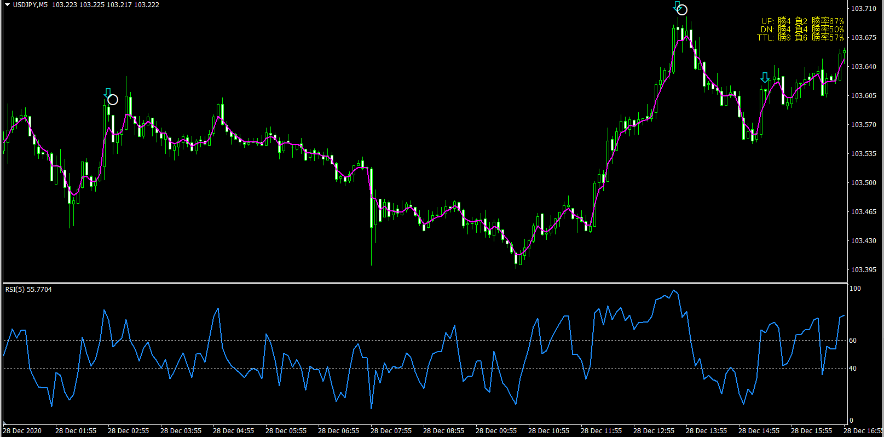
Task: Click the UP win-rate 67% statistics line
Action: [x=802, y=21]
